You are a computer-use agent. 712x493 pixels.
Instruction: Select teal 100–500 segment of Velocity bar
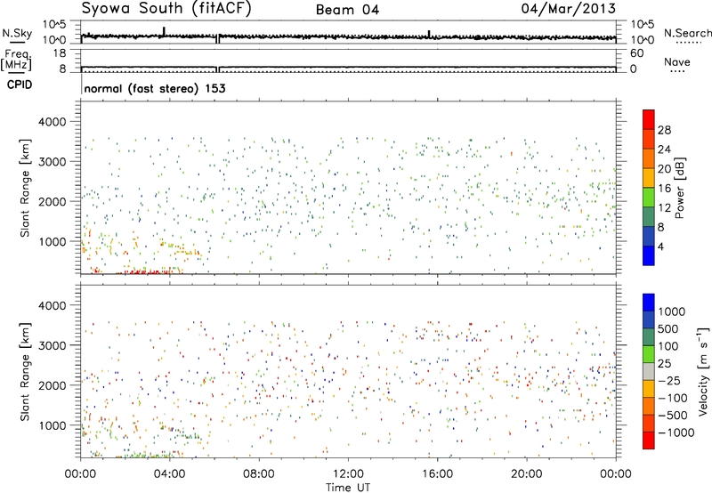coord(649,337)
